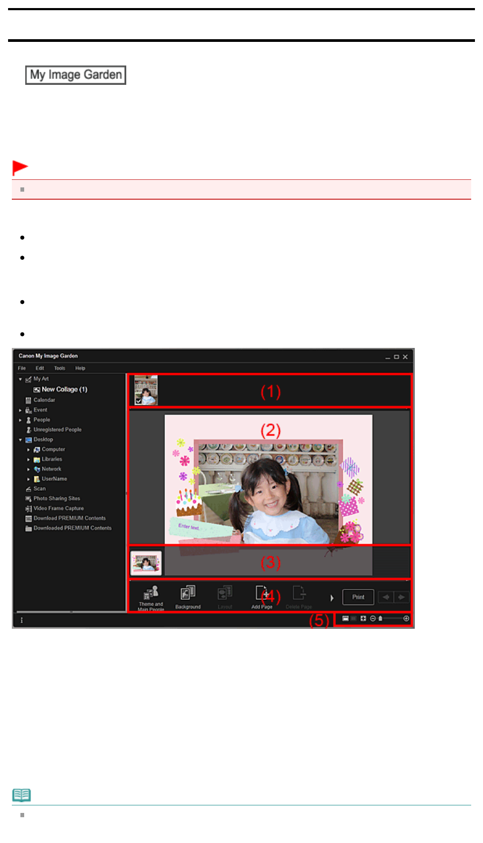Switch to thumbnail list view icon
This screenshot has height=843, width=483.
(x=345, y=619)
